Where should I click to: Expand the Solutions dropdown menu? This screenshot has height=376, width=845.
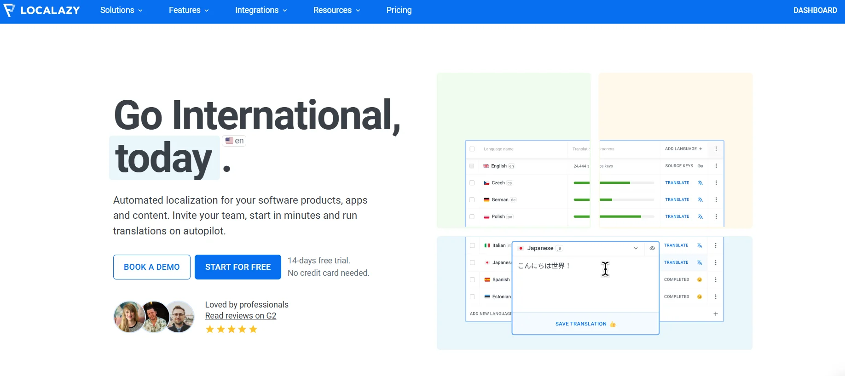point(122,10)
